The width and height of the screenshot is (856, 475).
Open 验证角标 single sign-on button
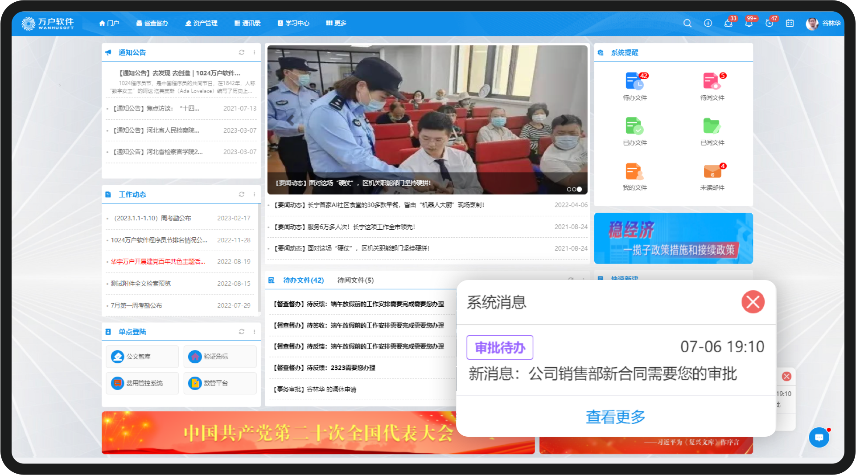pos(220,357)
